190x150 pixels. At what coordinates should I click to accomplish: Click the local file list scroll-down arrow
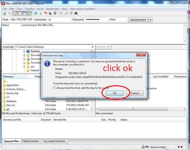coord(92,109)
